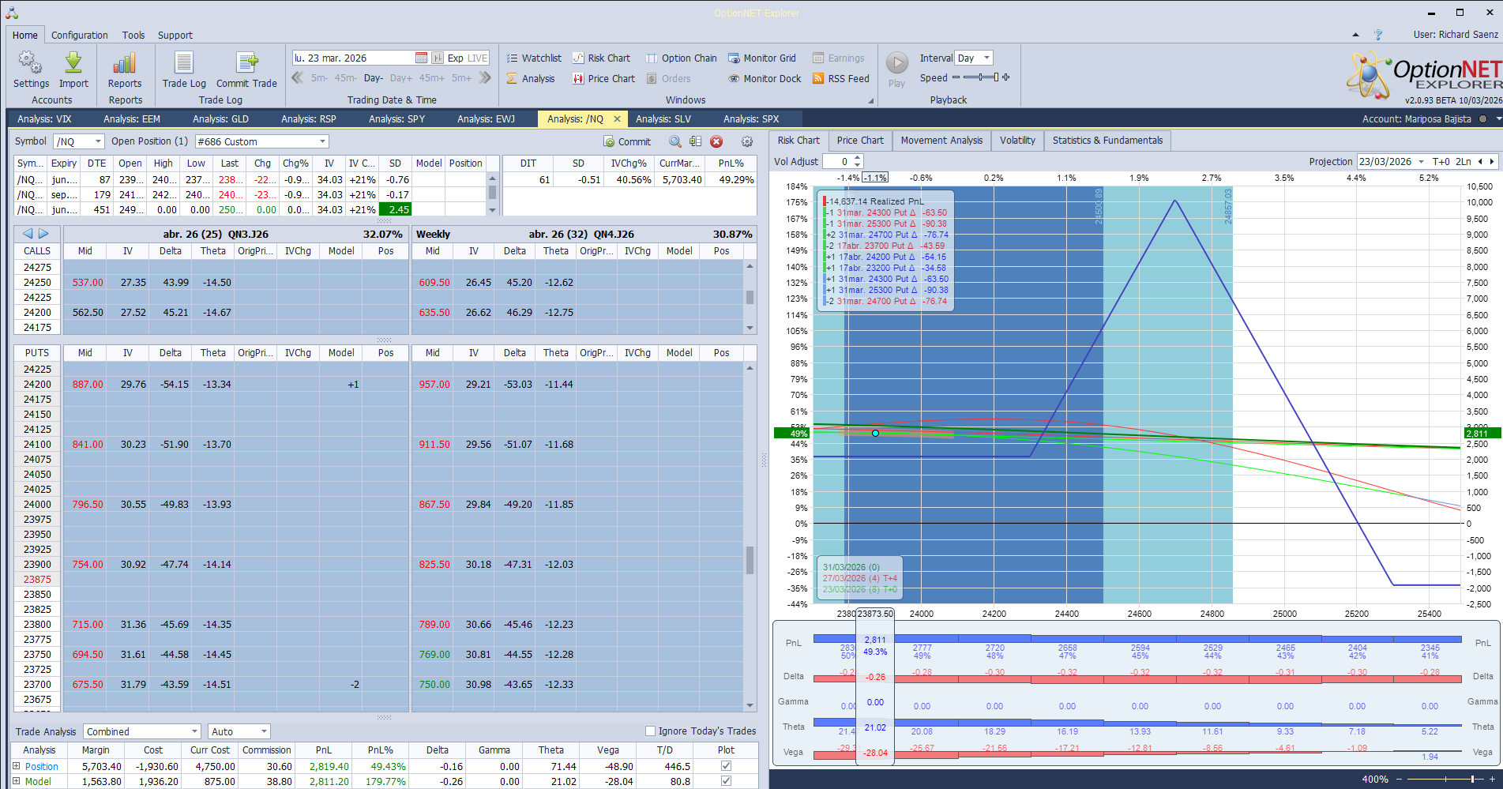Toggle the Exp button next to date

(455, 58)
